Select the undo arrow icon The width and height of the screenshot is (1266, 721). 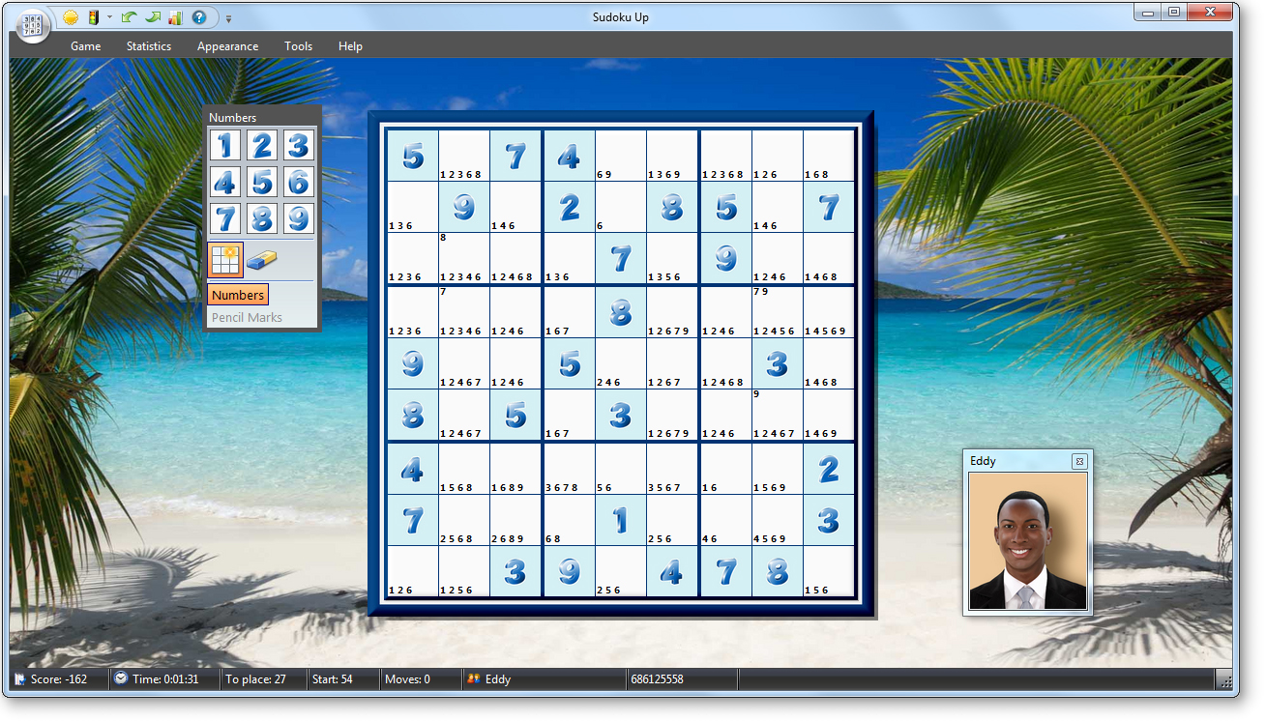[130, 17]
